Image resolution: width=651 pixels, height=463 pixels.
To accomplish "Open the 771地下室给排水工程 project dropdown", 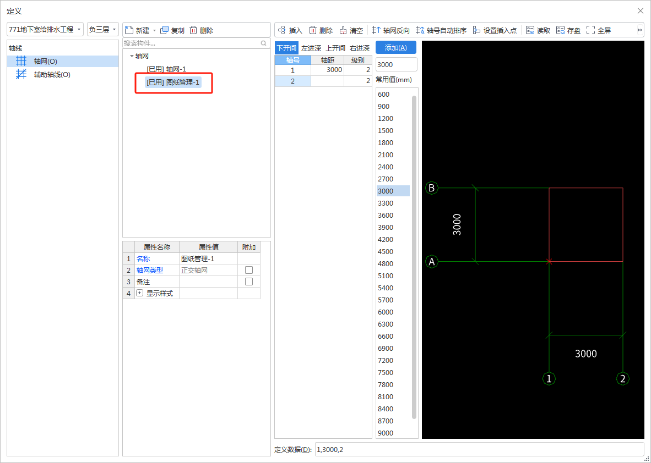I will 45,30.
